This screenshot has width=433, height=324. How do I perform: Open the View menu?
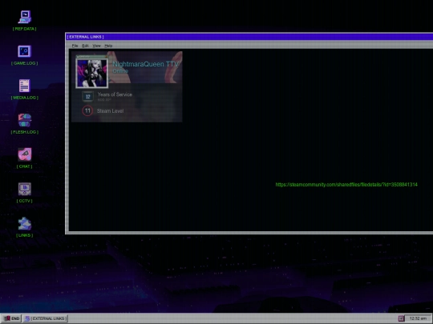tap(96, 46)
